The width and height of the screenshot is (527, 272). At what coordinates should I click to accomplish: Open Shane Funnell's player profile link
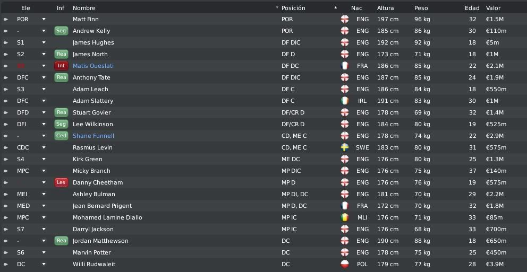point(93,136)
